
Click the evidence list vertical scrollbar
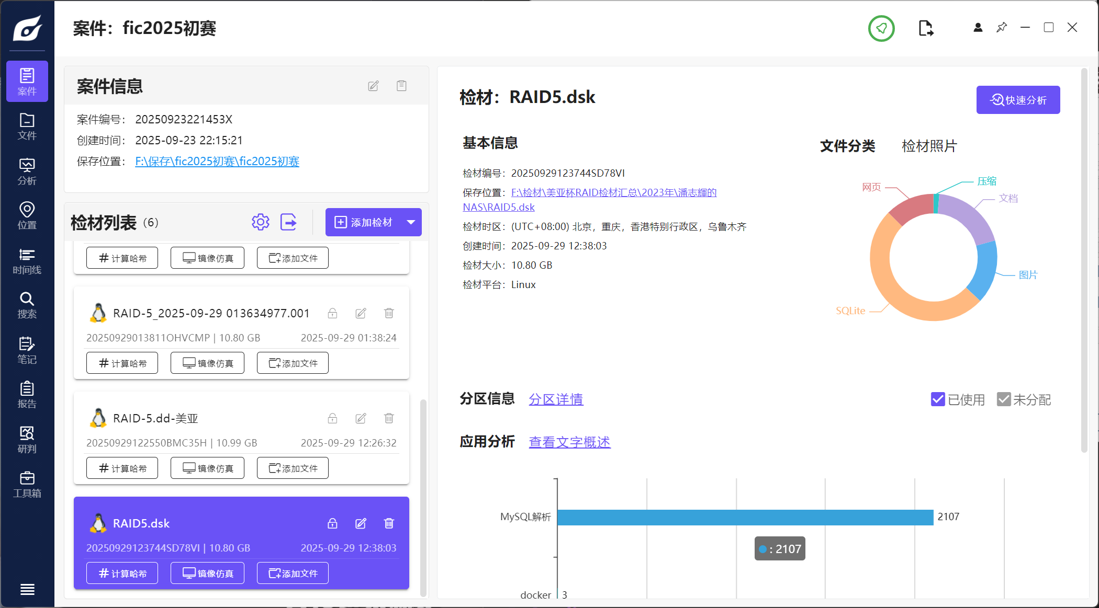423,497
